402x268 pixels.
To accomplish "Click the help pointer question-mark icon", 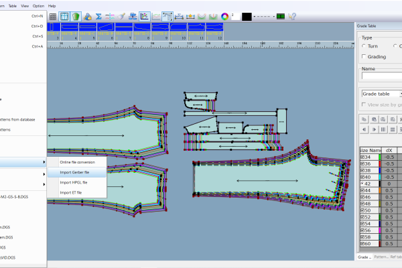I will pos(292,17).
